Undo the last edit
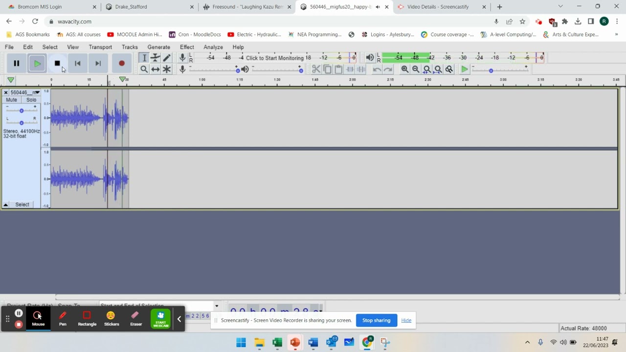 (377, 69)
